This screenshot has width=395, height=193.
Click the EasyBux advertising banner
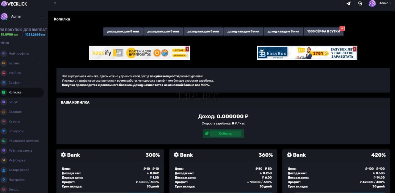pos(307,53)
